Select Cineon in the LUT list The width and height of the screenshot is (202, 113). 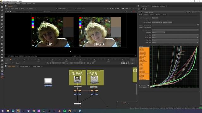(141, 51)
